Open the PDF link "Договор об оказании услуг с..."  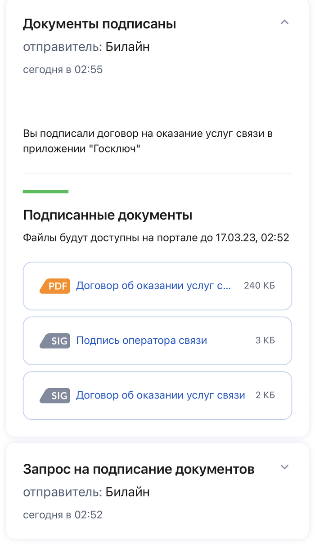click(153, 286)
